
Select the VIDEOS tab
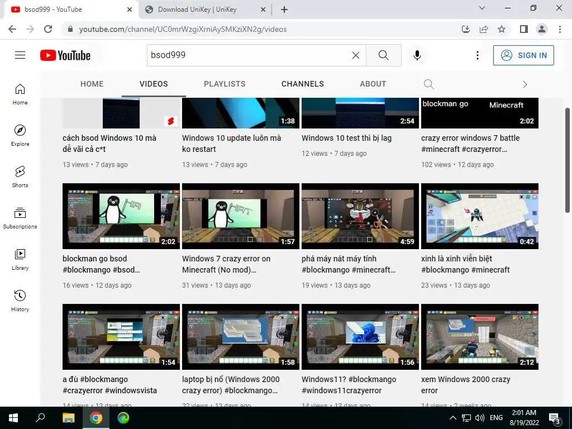154,84
